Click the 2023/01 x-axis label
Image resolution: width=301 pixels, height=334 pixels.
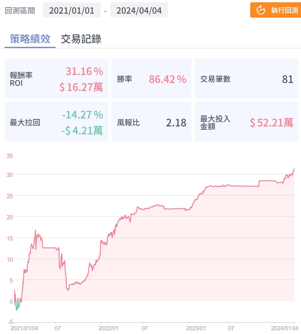click(x=196, y=328)
